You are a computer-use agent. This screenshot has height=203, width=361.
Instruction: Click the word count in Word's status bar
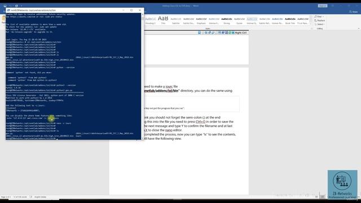pyautogui.click(x=20, y=197)
